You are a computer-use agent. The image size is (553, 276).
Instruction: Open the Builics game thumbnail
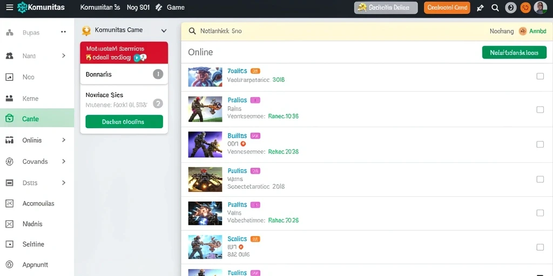click(x=205, y=144)
